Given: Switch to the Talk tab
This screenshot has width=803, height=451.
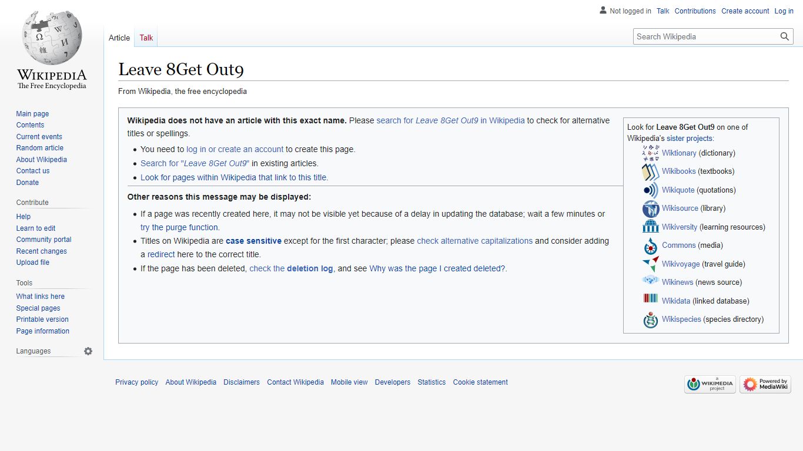Looking at the screenshot, I should pos(146,38).
